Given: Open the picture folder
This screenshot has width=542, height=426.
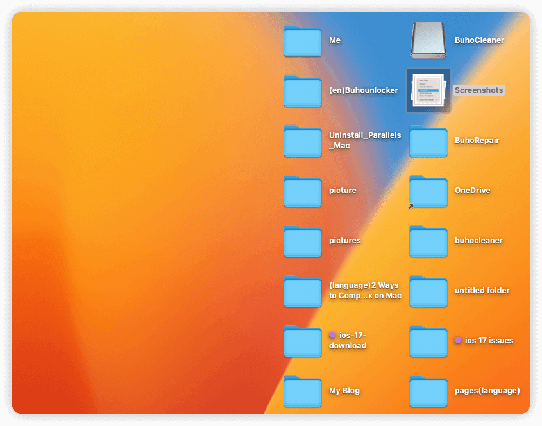Looking at the screenshot, I should pos(302,191).
